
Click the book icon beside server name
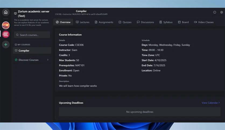[x=15, y=13]
